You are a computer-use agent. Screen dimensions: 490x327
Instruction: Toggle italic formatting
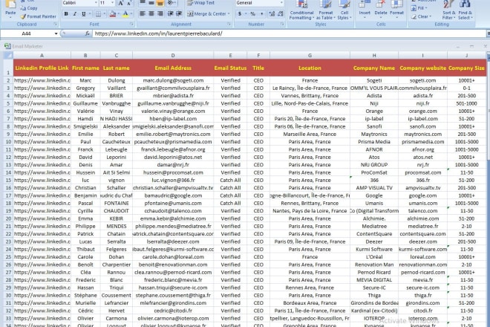[75, 14]
